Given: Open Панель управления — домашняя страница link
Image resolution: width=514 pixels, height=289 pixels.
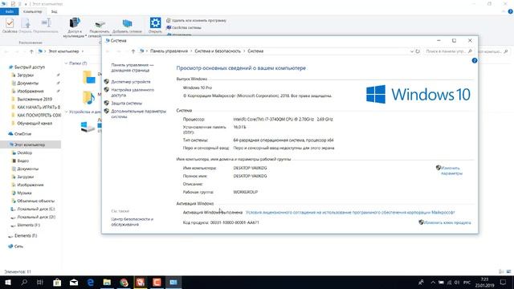Looking at the screenshot, I should pos(132,67).
